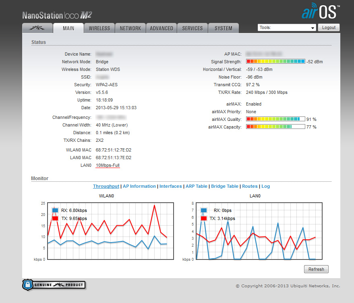354x303 pixels.
Task: Click the '-59 / -53 dBm' value
Action: coord(259,69)
